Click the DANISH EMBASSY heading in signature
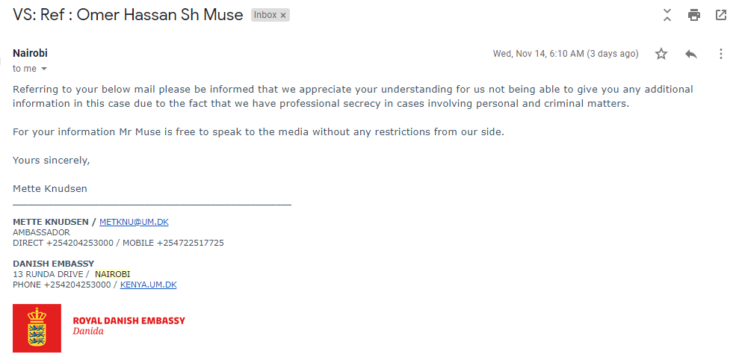The height and width of the screenshot is (363, 736). click(x=54, y=264)
